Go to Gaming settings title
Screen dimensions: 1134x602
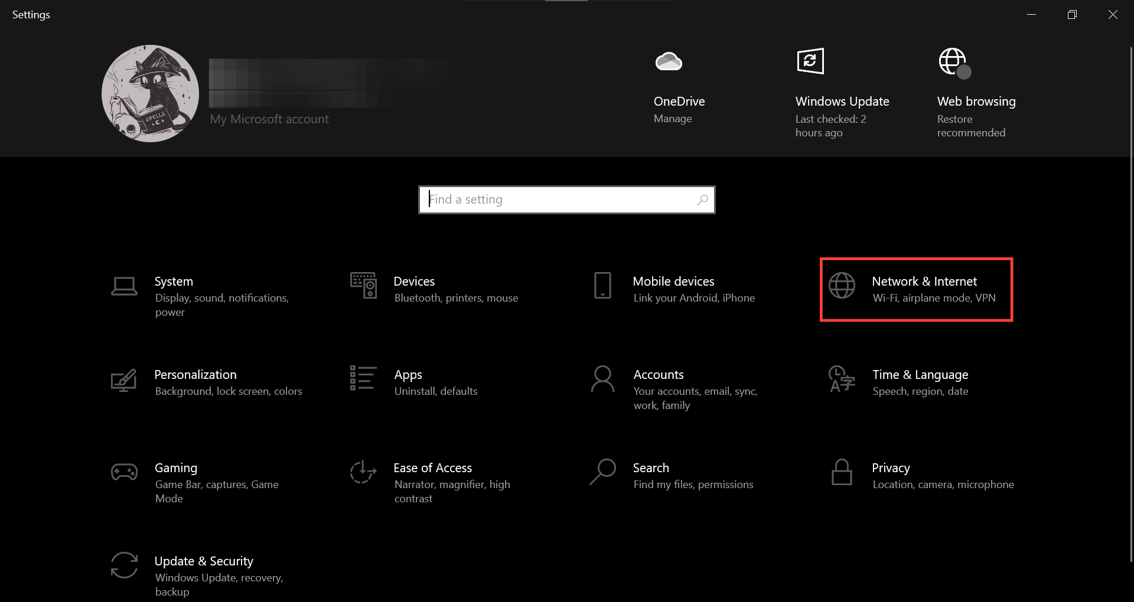176,468
